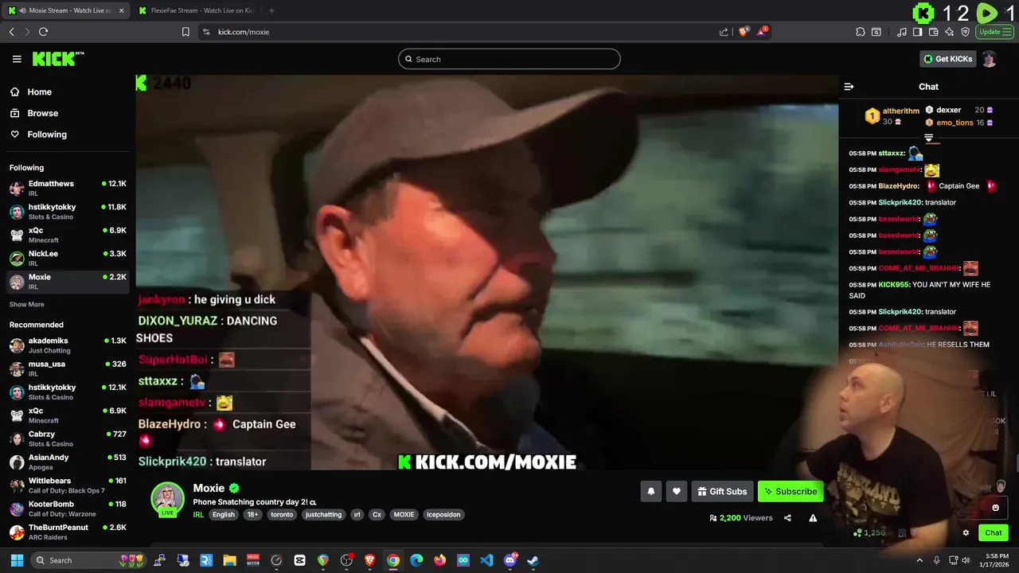Click KICK955 username in chat

click(x=893, y=285)
